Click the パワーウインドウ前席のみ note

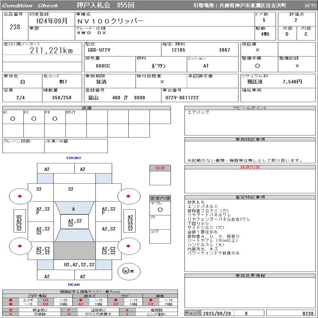[x=213, y=253]
